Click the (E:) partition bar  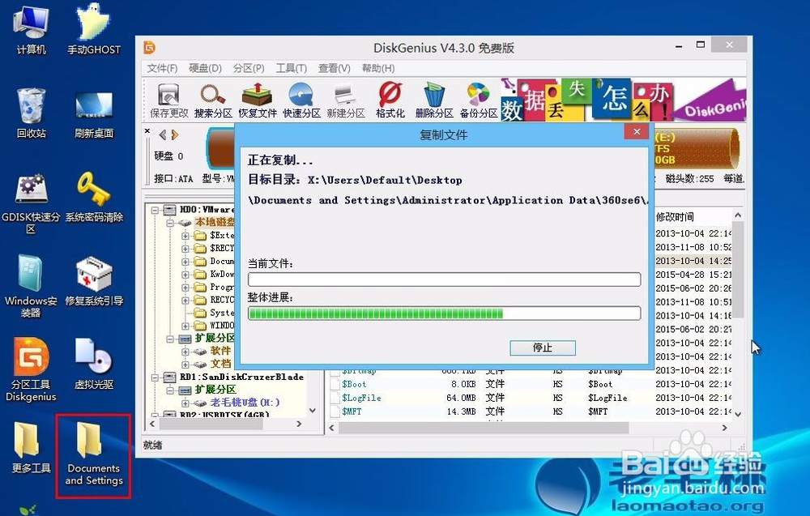[x=696, y=149]
